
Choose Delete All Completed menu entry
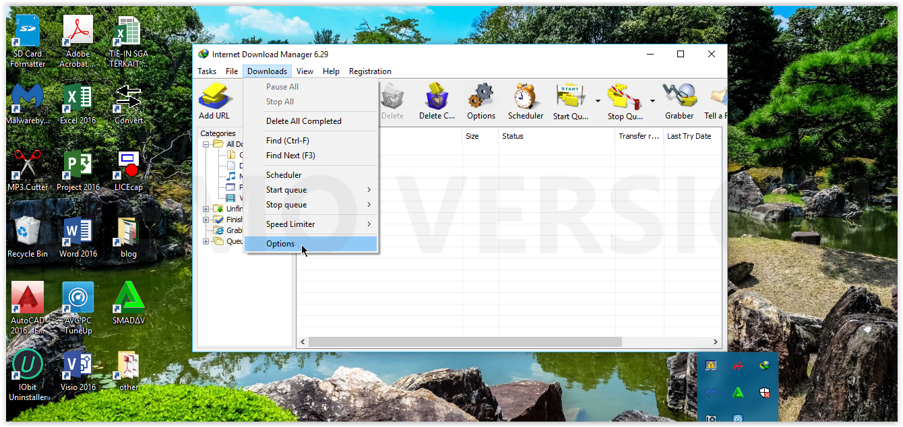click(x=311, y=121)
